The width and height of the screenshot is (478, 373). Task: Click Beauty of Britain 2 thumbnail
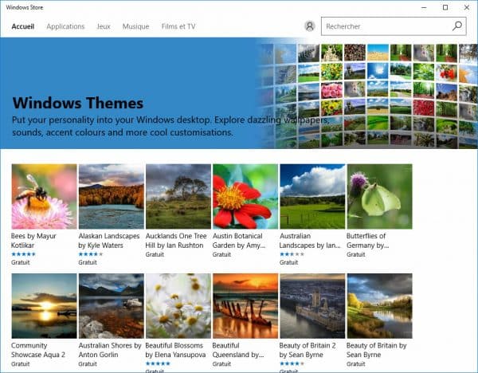(312, 306)
